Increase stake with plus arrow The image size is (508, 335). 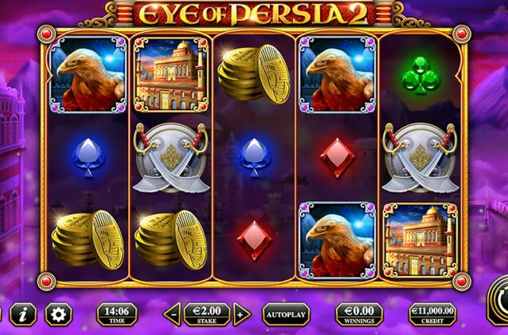[x=242, y=315]
